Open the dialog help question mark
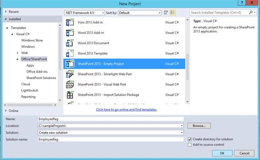Image resolution: width=260 pixels, height=160 pixels. point(242,2)
